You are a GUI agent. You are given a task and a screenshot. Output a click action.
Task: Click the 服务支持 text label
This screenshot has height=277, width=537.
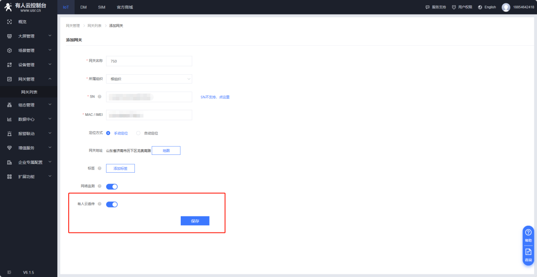[439, 7]
